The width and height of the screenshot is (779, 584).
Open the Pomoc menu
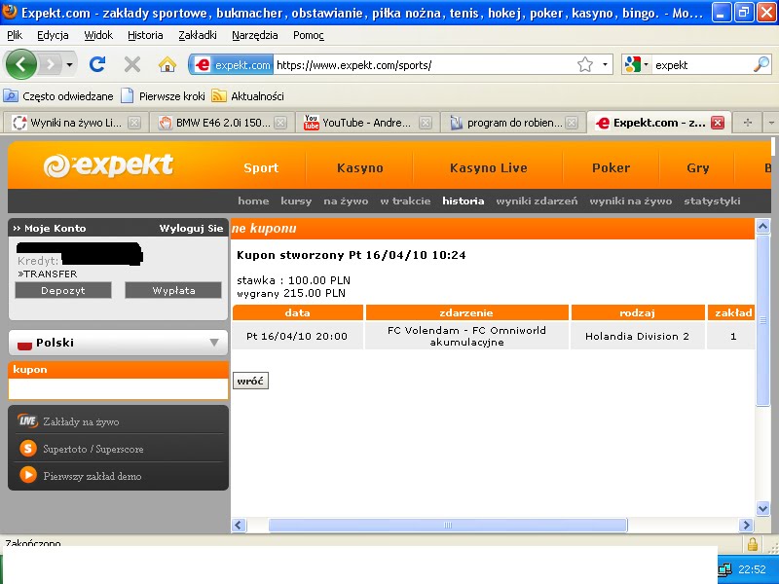pos(309,35)
